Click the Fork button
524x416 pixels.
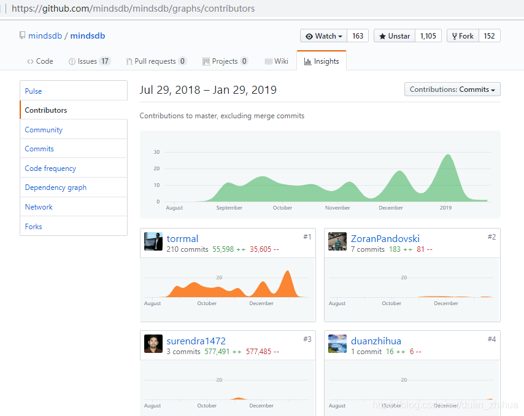coord(463,36)
